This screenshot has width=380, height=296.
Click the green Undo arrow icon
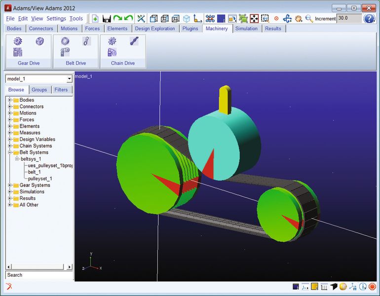click(x=128, y=18)
